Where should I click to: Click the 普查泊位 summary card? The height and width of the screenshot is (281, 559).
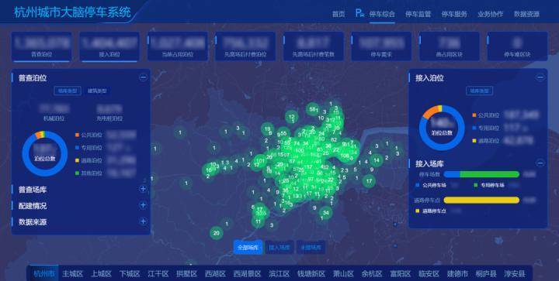[x=41, y=46]
